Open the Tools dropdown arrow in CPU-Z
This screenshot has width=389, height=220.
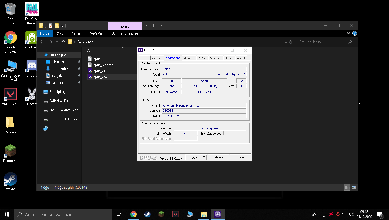point(204,157)
